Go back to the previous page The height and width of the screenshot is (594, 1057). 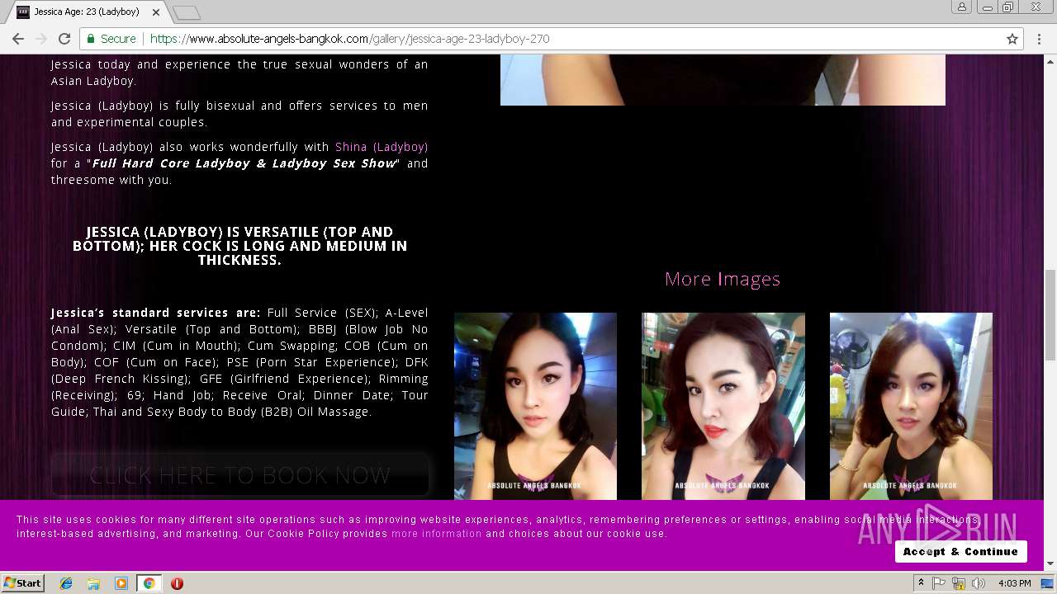17,39
